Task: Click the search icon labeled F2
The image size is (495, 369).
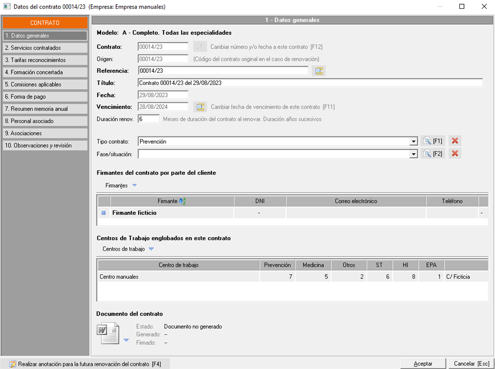Action: click(x=432, y=154)
